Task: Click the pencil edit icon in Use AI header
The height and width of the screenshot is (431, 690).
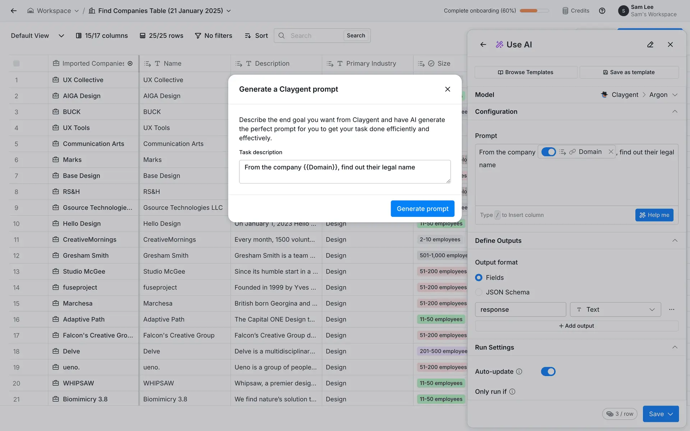Action: click(x=650, y=45)
